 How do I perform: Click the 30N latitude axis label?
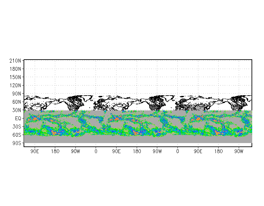(x=16, y=110)
